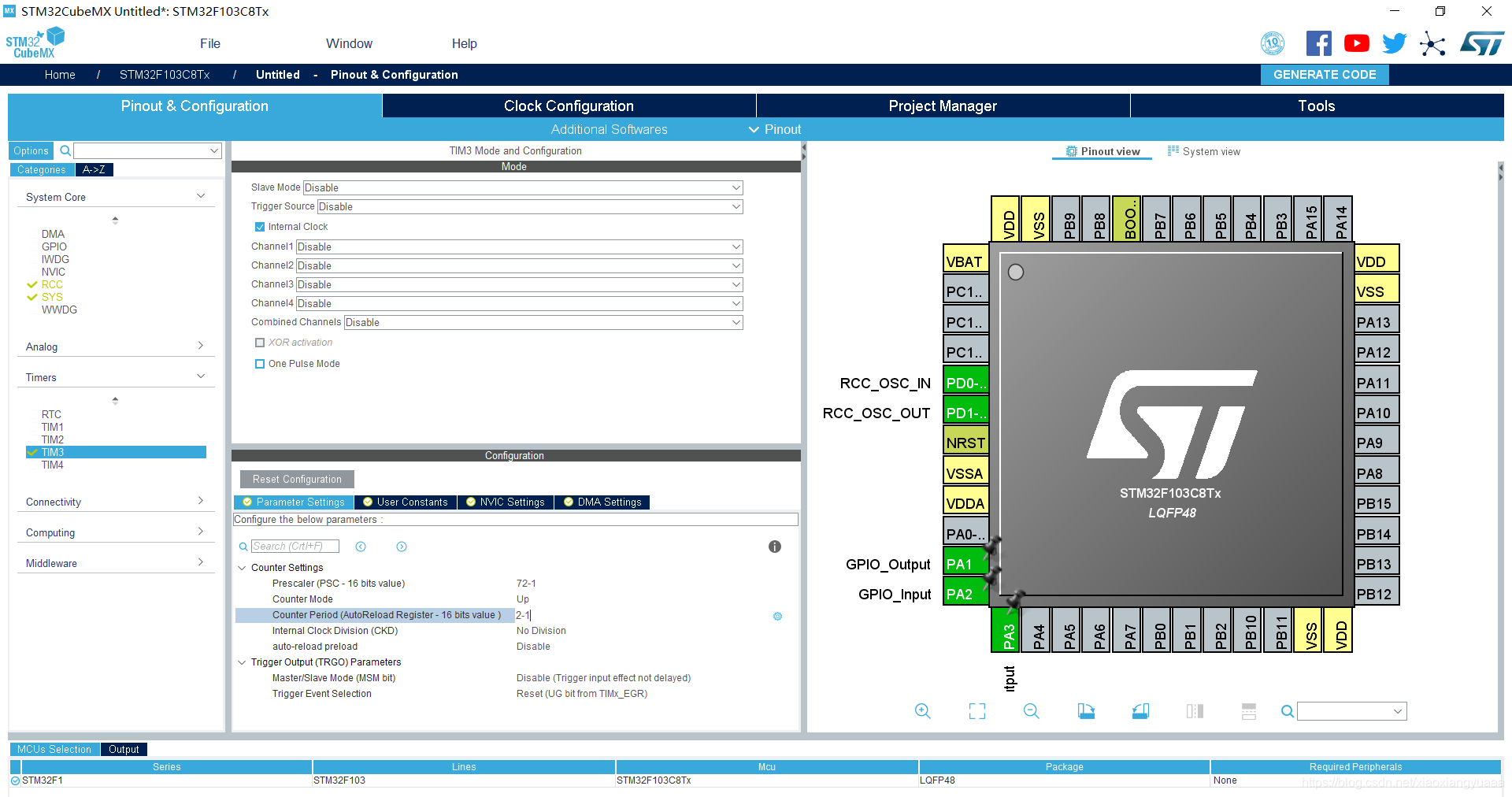Switch to Clock Configuration tab

click(569, 106)
